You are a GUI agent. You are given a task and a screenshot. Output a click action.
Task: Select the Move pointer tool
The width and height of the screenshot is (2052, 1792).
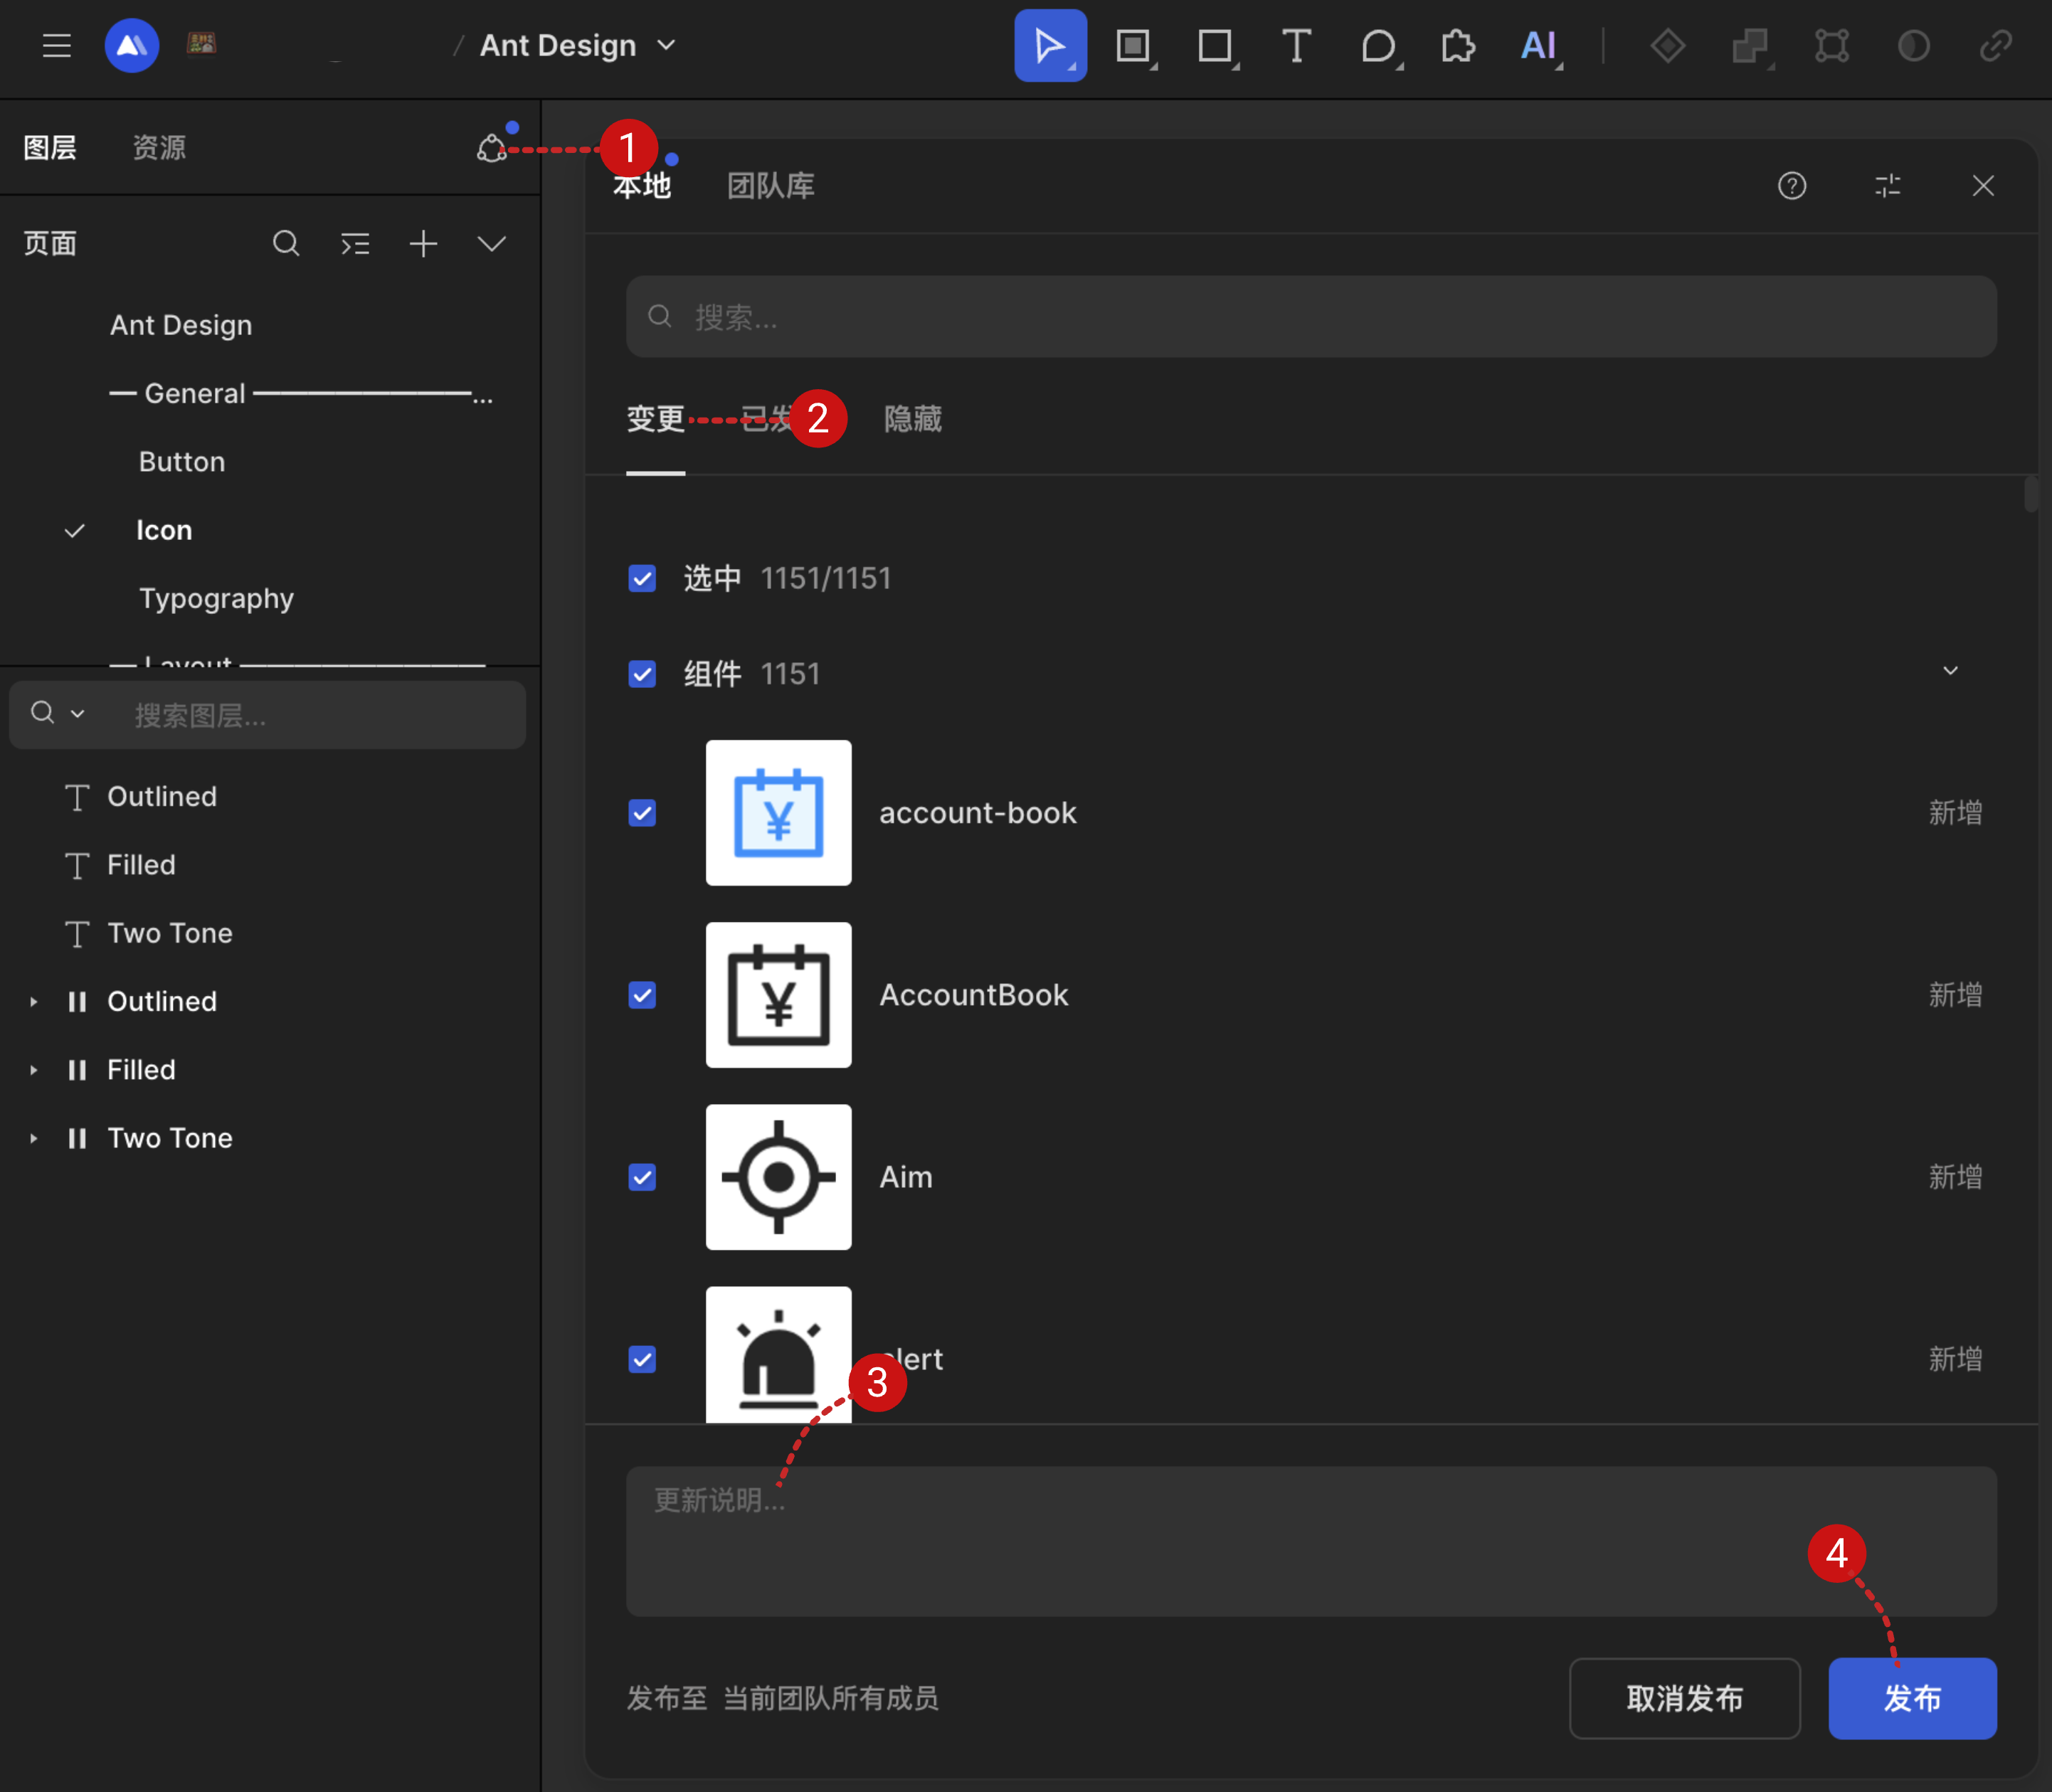coord(1050,46)
